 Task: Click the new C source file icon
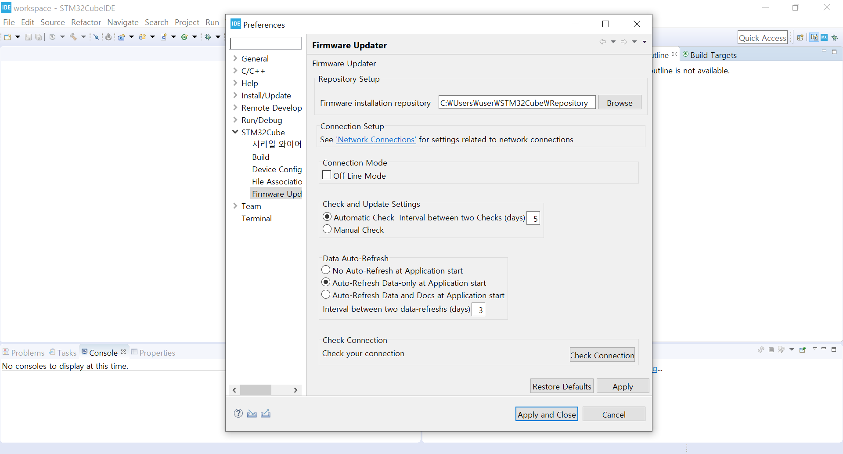tap(163, 37)
